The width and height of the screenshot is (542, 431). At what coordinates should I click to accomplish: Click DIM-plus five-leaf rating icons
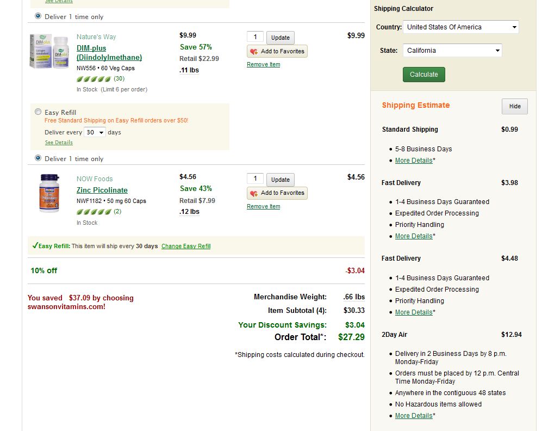tap(94, 79)
